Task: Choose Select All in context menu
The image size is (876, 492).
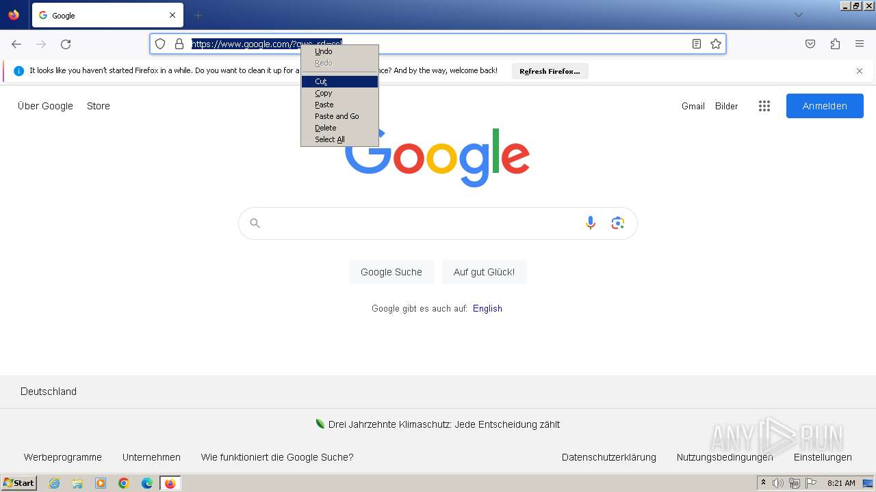Action: pos(339,139)
